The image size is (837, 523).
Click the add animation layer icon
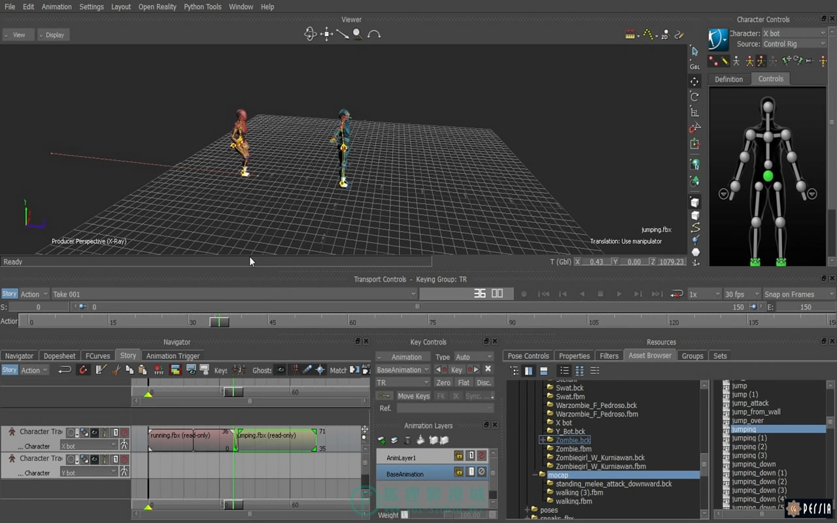[382, 440]
